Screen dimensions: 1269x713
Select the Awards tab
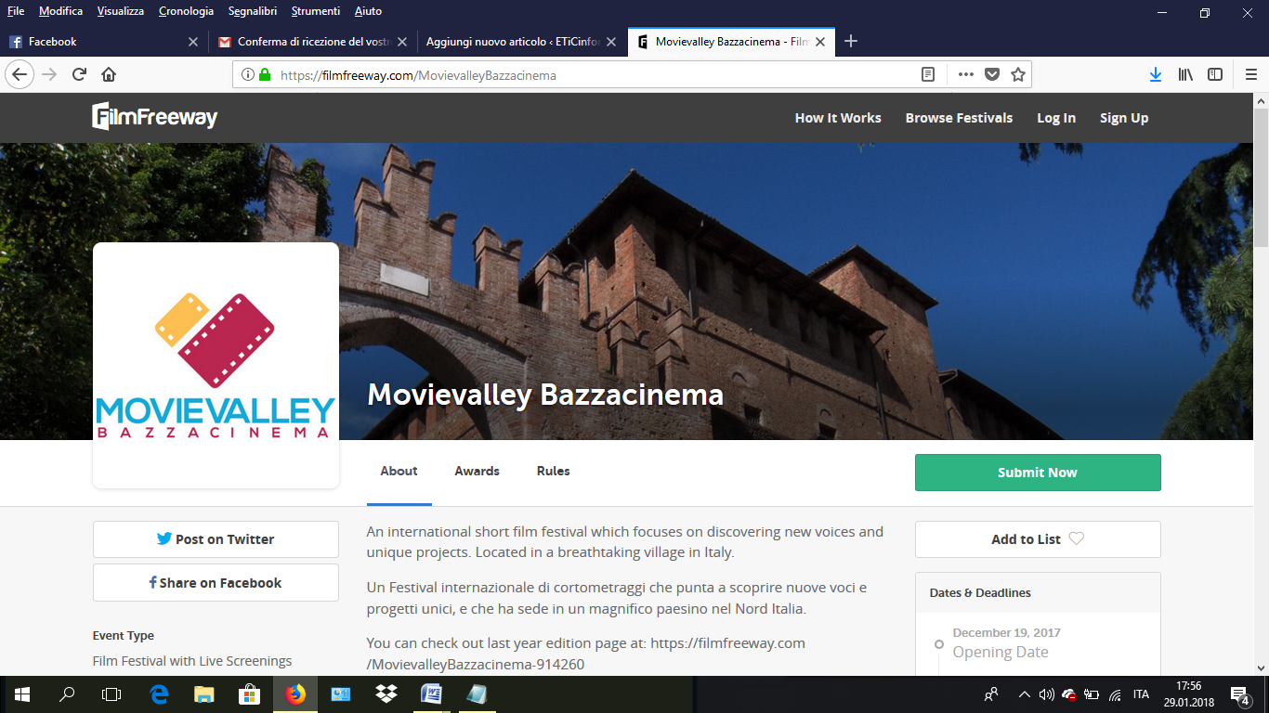[x=477, y=472]
